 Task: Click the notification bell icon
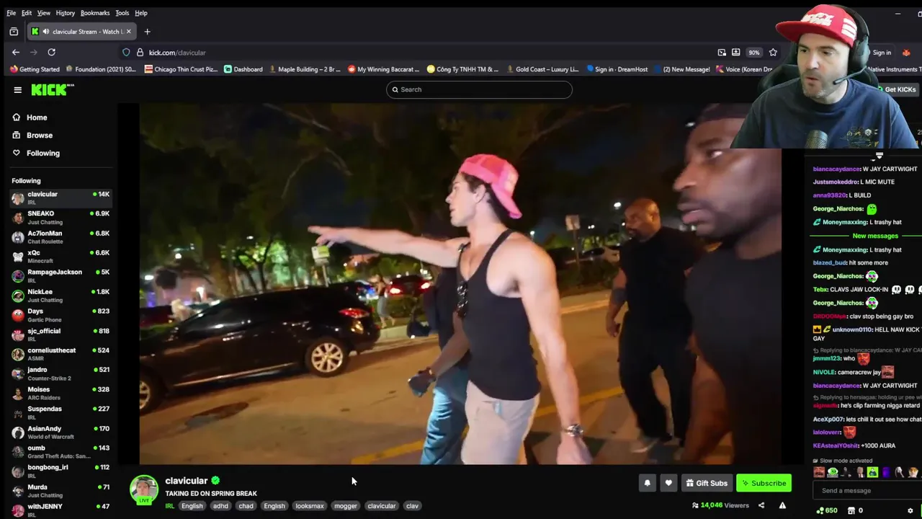pos(647,483)
